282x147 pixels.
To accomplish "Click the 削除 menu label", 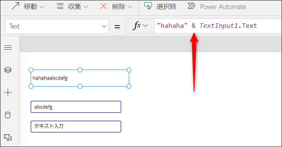I will pos(118,7).
